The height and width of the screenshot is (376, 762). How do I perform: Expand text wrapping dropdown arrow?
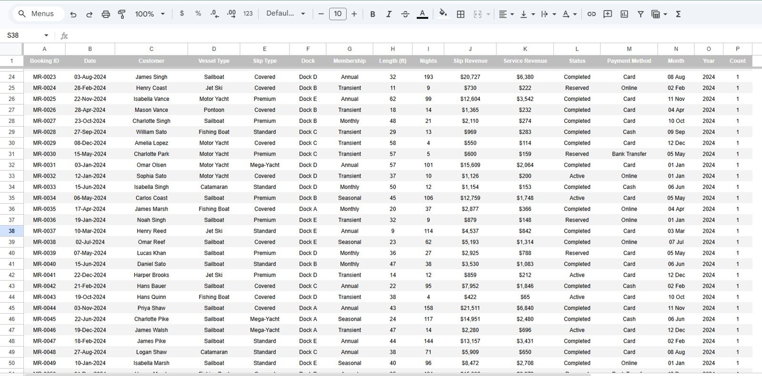click(554, 14)
